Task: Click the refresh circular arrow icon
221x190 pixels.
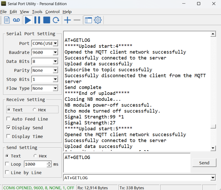Action: [56, 20]
